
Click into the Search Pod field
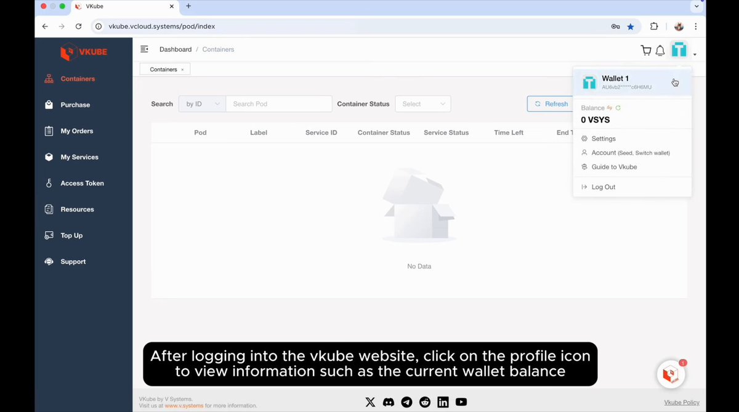click(279, 104)
